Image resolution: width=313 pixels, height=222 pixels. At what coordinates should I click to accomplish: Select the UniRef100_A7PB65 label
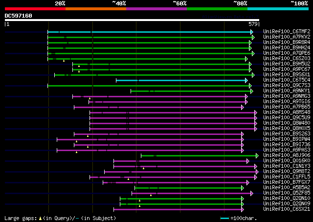click(x=287, y=107)
